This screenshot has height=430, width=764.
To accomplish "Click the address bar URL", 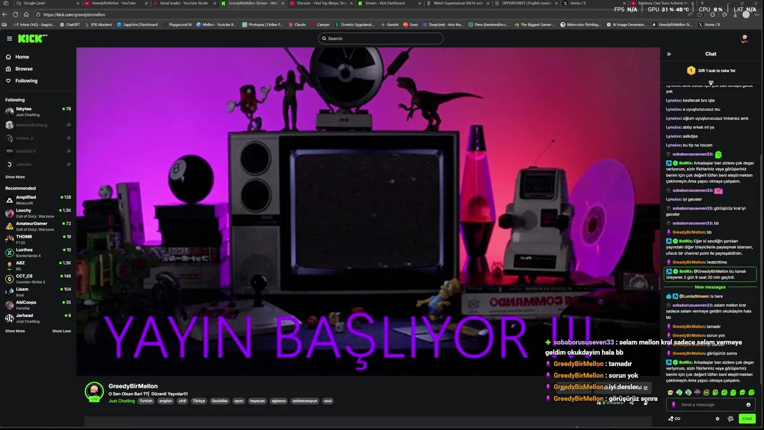I will (74, 14).
